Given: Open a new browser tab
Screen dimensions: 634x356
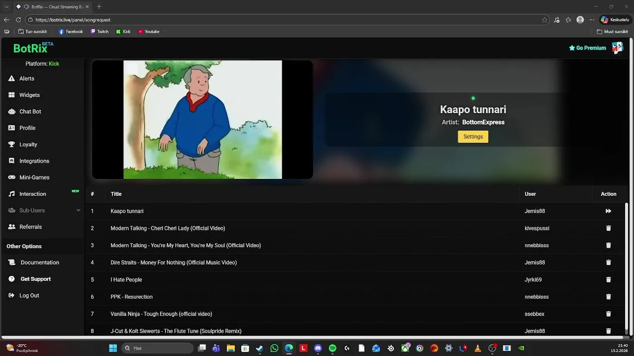Looking at the screenshot, I should [99, 7].
